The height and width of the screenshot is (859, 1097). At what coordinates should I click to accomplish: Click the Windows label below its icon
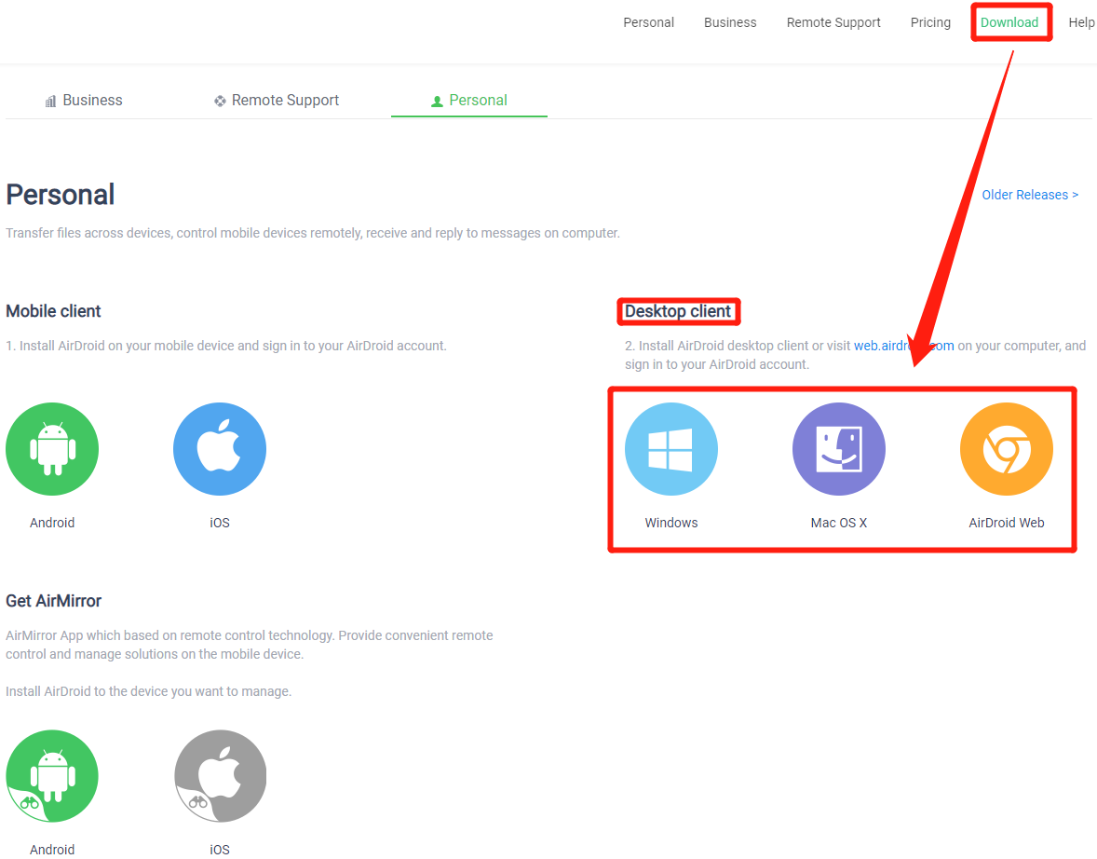pyautogui.click(x=671, y=523)
